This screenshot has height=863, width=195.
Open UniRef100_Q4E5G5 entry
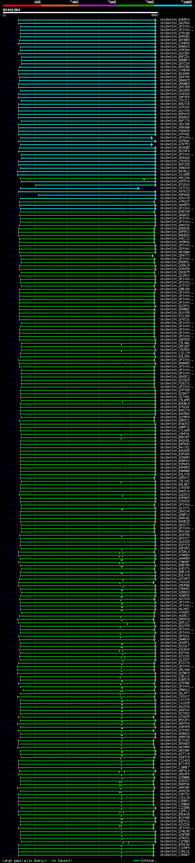[x=175, y=340]
